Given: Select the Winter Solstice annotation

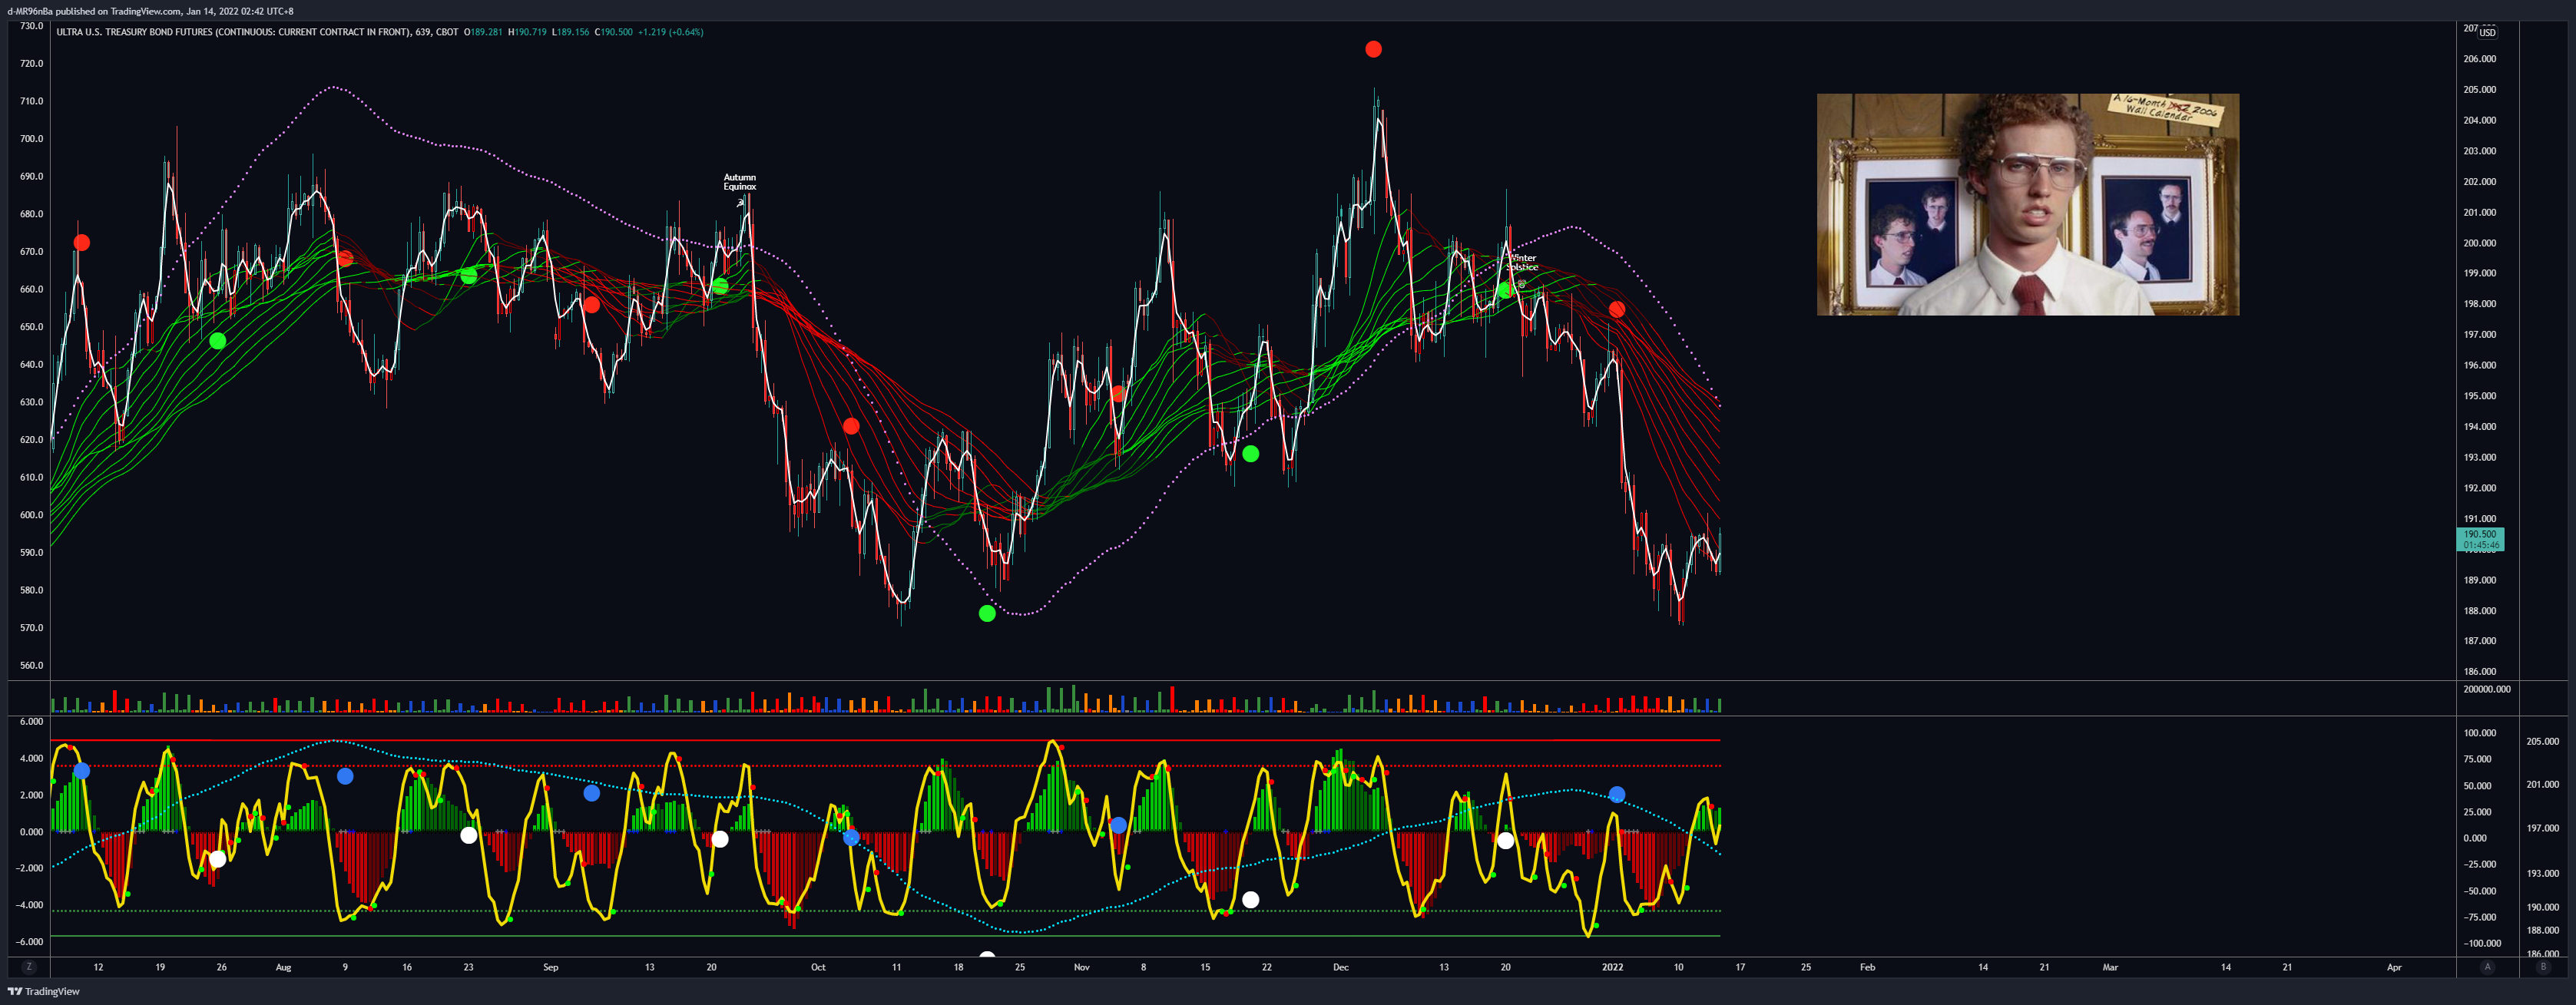Looking at the screenshot, I should pos(1523,263).
